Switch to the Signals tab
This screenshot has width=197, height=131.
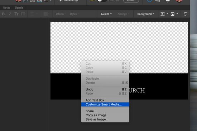point(19,8)
